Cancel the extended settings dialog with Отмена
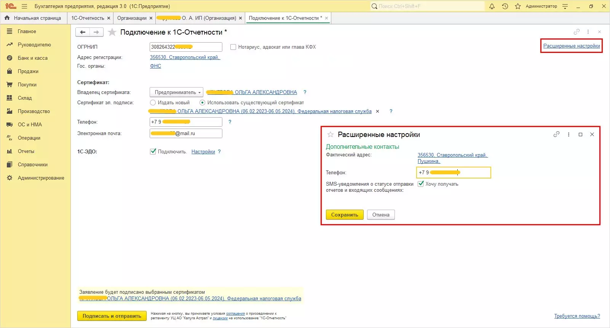 coord(381,215)
